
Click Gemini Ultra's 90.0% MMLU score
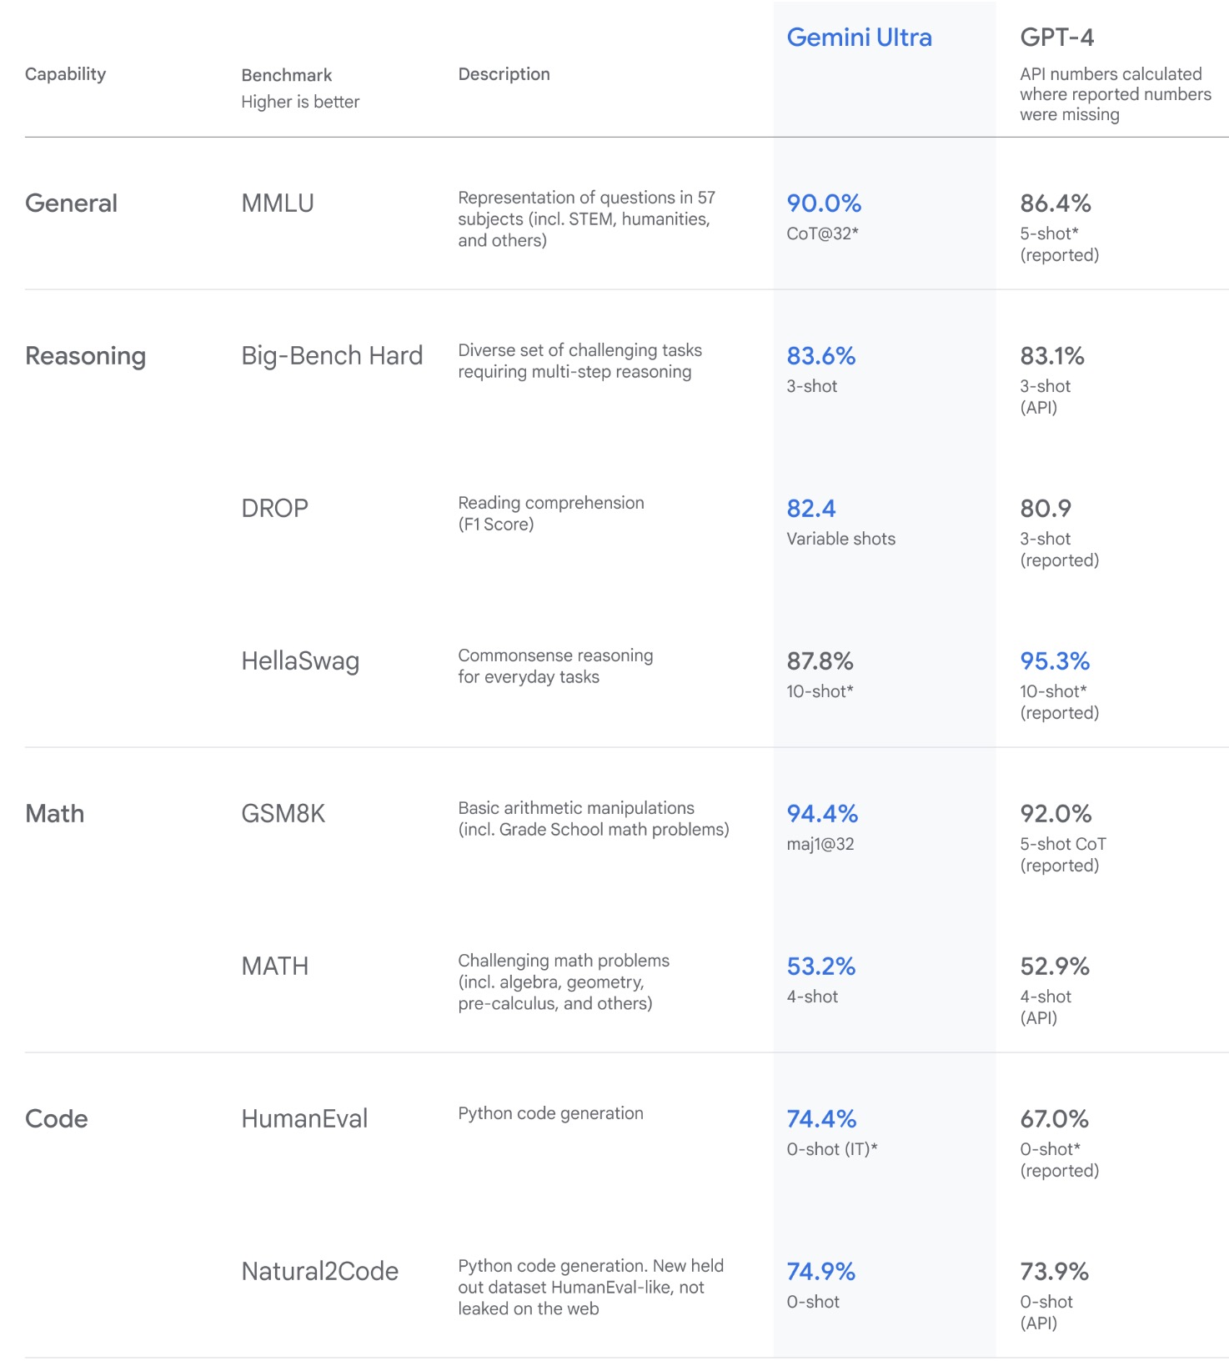(x=824, y=203)
